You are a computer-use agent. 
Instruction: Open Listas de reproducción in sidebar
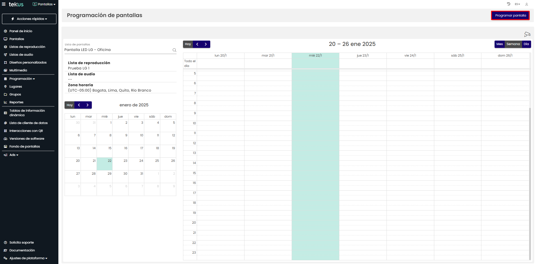click(x=27, y=47)
